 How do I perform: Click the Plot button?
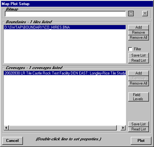(141, 141)
